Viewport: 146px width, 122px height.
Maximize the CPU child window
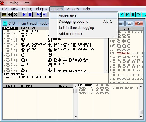coord(129,24)
